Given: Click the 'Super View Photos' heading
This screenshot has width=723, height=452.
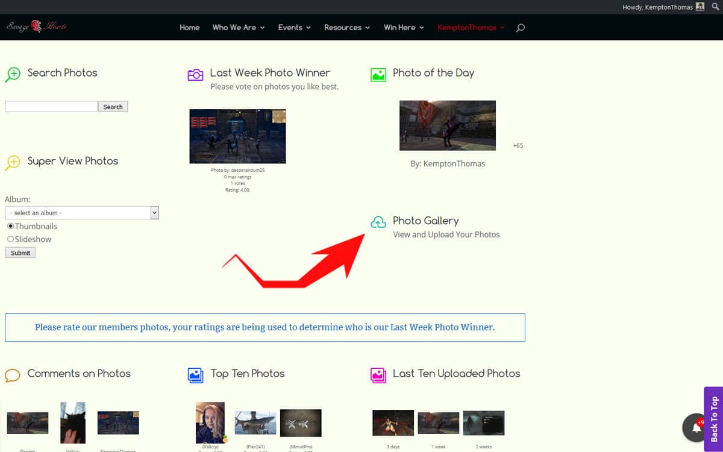Looking at the screenshot, I should tap(73, 161).
